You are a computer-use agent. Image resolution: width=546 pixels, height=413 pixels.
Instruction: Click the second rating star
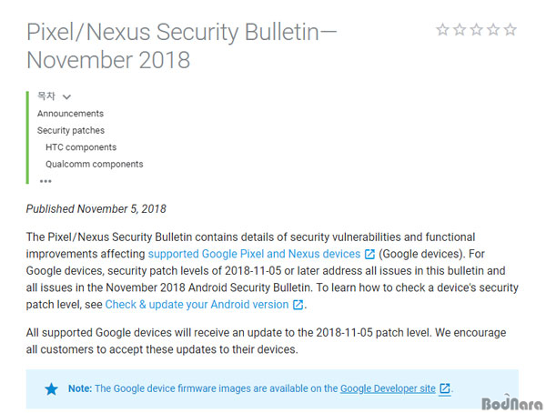[x=460, y=30]
